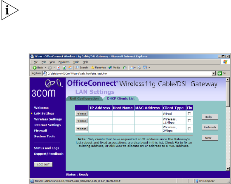Open the Favorites menu in menu bar
The width and height of the screenshot is (231, 184).
click(x=64, y=62)
